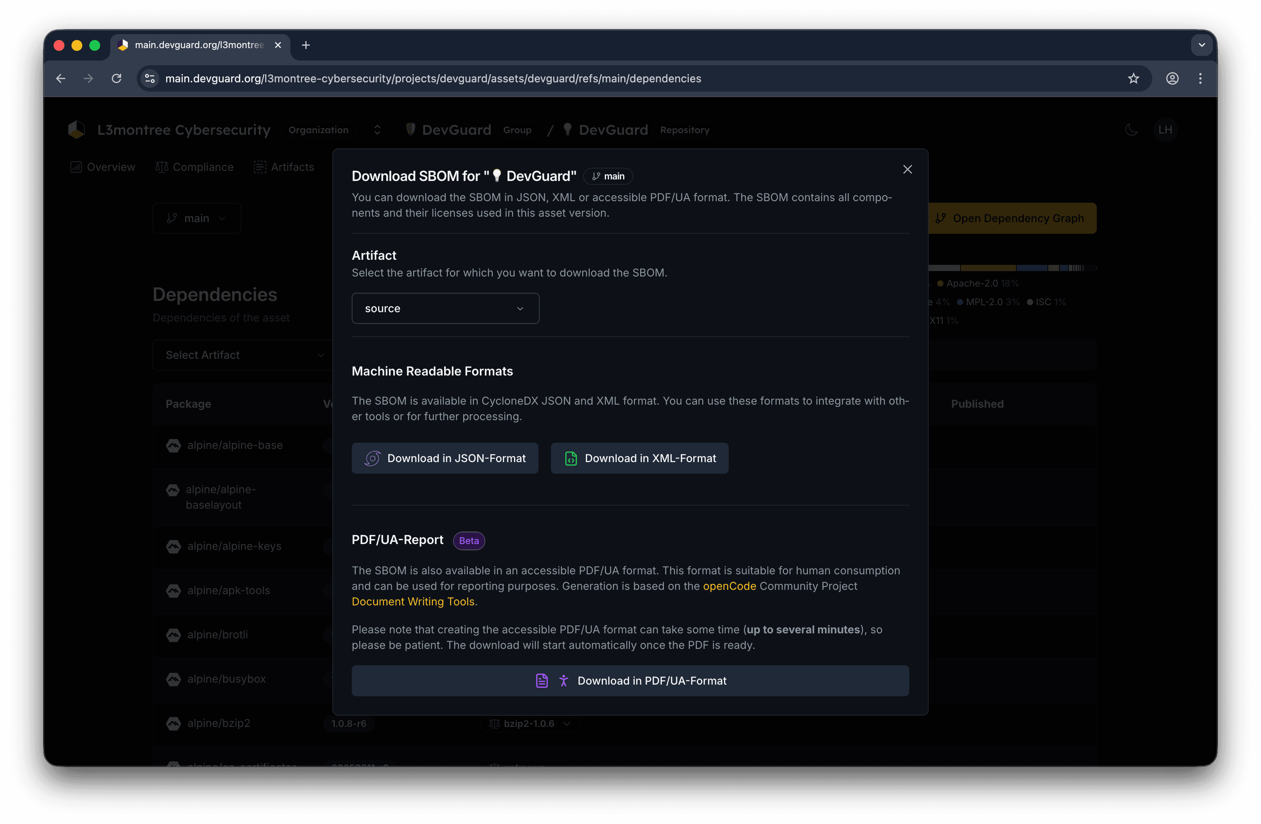Viewport: 1261px width, 824px height.
Task: Click the main branch badge in dialog title
Action: (x=608, y=176)
